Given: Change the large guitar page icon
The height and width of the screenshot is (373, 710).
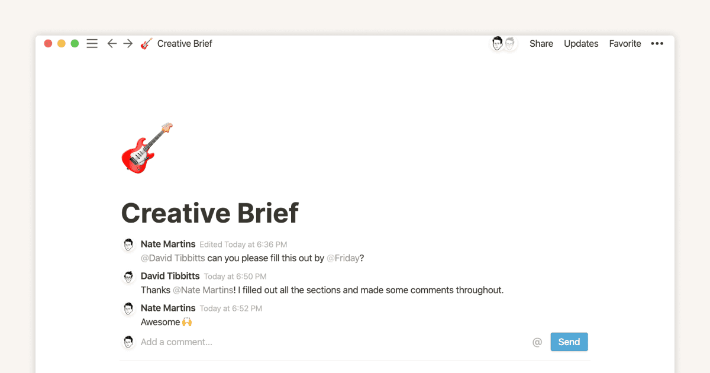Looking at the screenshot, I should pos(146,148).
